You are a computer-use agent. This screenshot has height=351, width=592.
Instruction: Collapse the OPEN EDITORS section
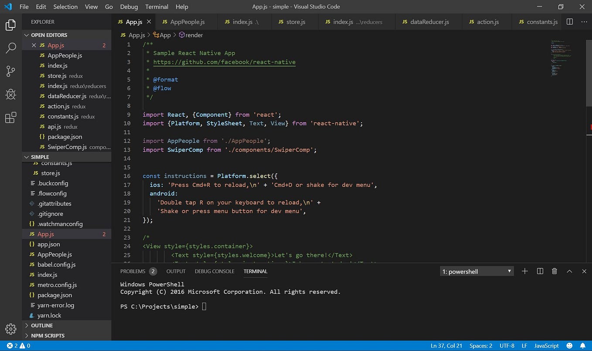(x=48, y=35)
